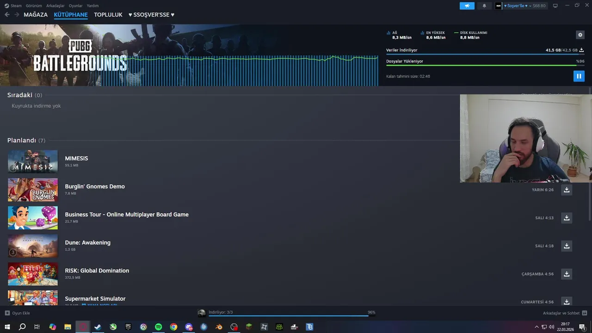Click the announcements megaphone button
Viewport: 592px width, 333px height.
click(x=467, y=6)
